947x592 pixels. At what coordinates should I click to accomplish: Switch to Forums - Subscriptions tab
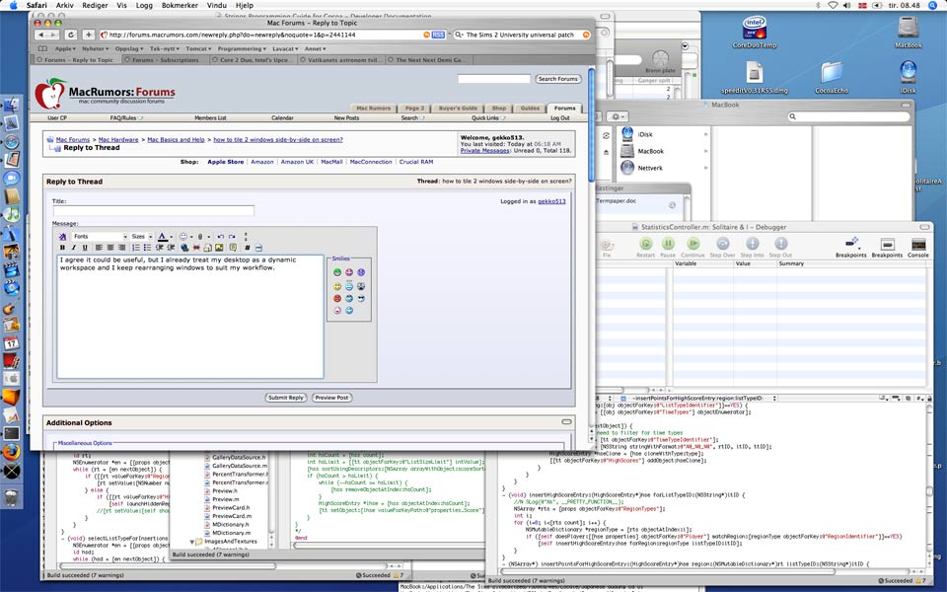pos(165,60)
